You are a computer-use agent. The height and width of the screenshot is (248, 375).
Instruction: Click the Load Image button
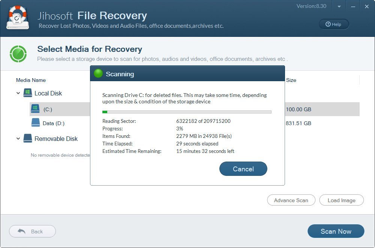pos(342,200)
